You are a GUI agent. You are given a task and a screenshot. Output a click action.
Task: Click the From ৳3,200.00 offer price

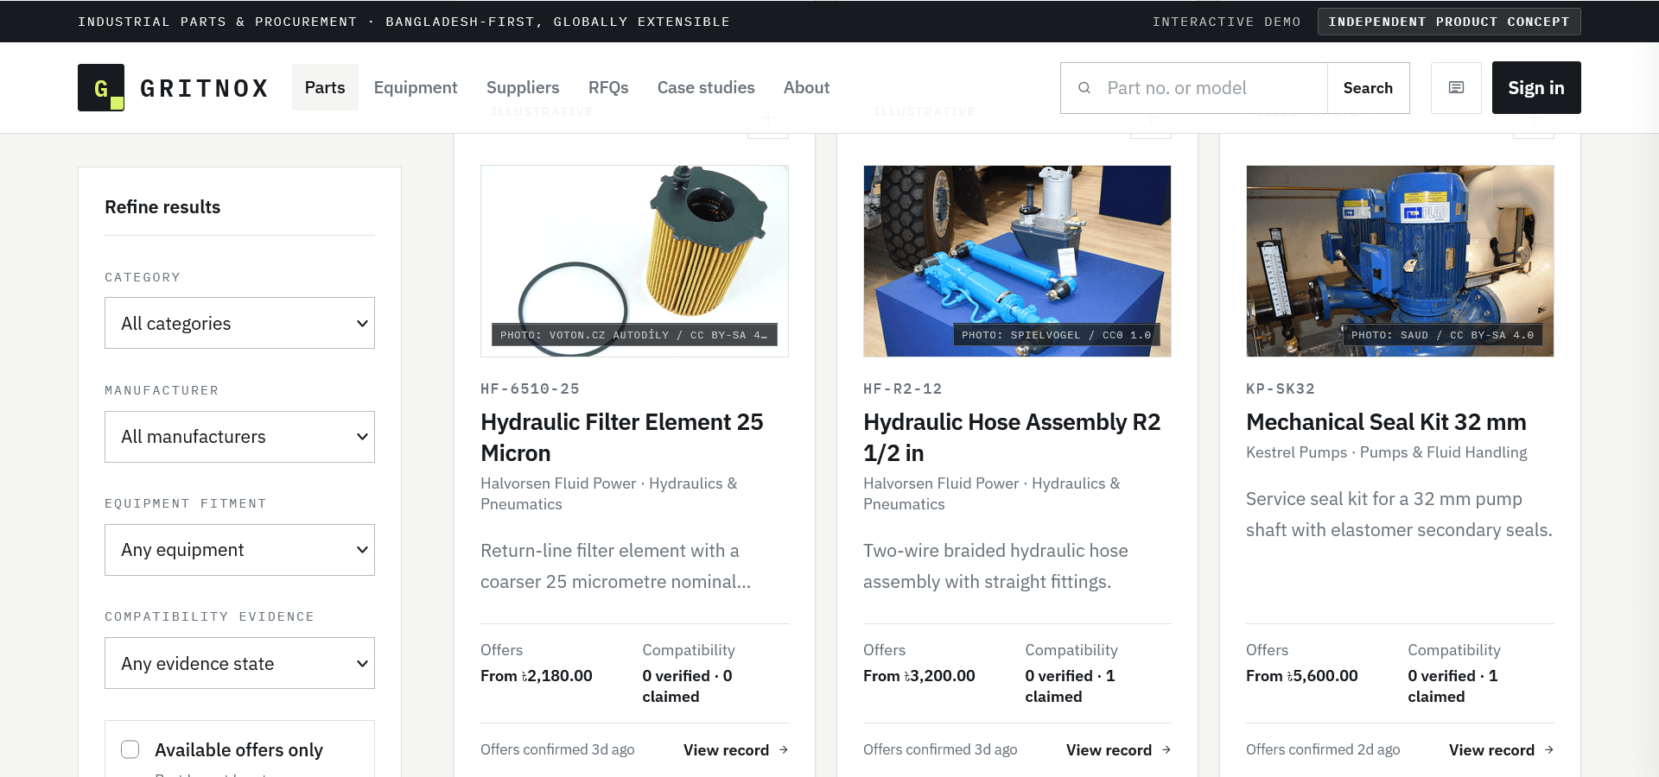(919, 676)
